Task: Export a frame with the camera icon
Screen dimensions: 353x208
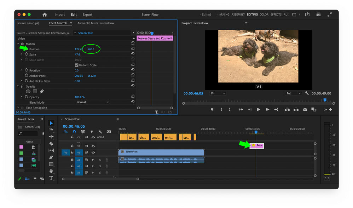Action: [x=305, y=109]
